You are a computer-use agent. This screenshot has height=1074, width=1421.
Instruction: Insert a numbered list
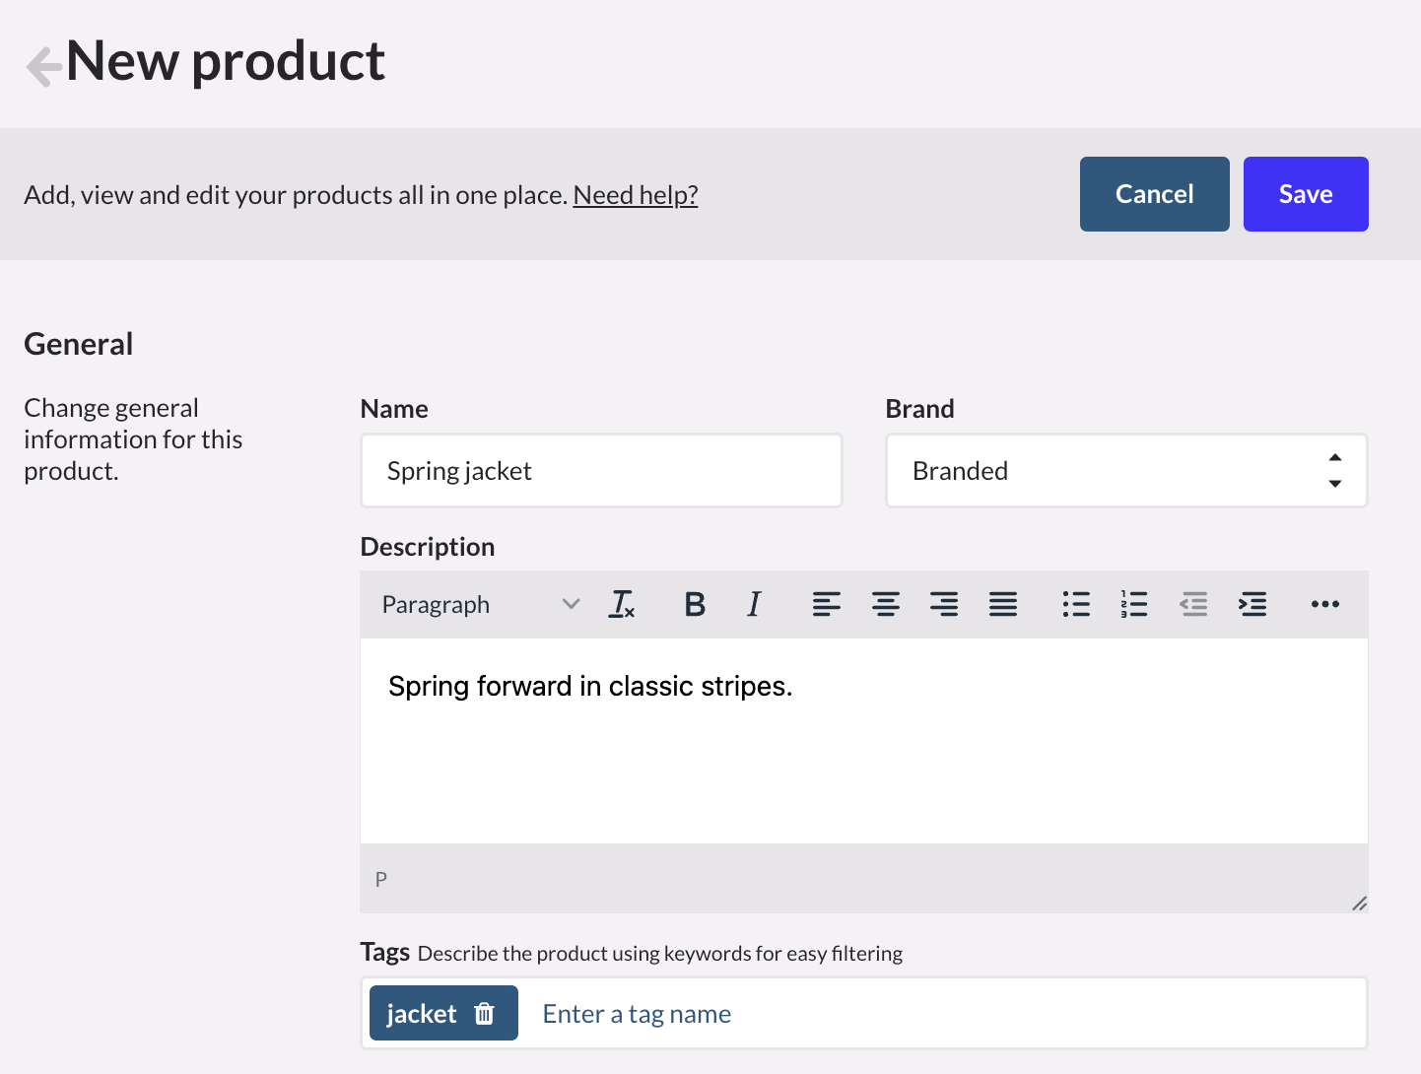pyautogui.click(x=1134, y=604)
